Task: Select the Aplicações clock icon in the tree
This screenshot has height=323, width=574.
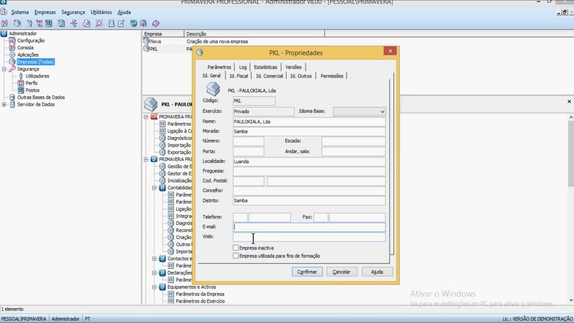Action: tap(12, 55)
